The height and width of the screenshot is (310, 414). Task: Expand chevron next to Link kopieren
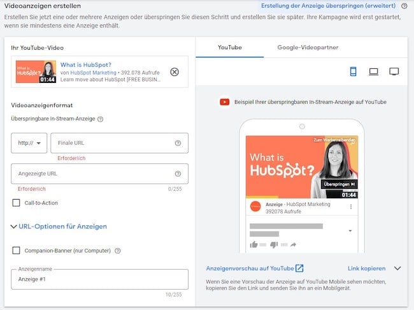[x=397, y=268]
